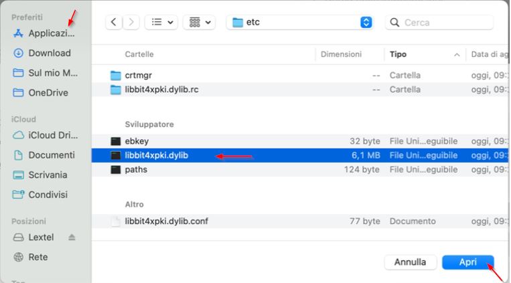511x283 pixels.
Task: Expand the etc folder path popup
Action: tap(366, 22)
